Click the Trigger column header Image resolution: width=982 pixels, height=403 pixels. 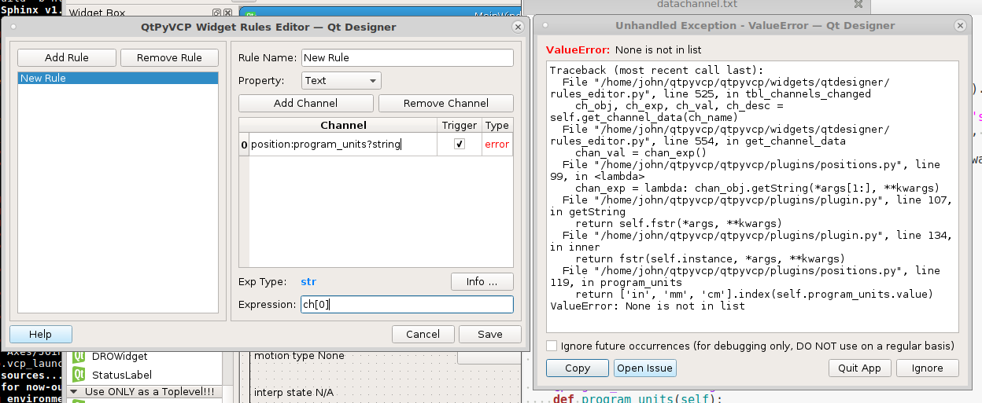[x=460, y=125]
